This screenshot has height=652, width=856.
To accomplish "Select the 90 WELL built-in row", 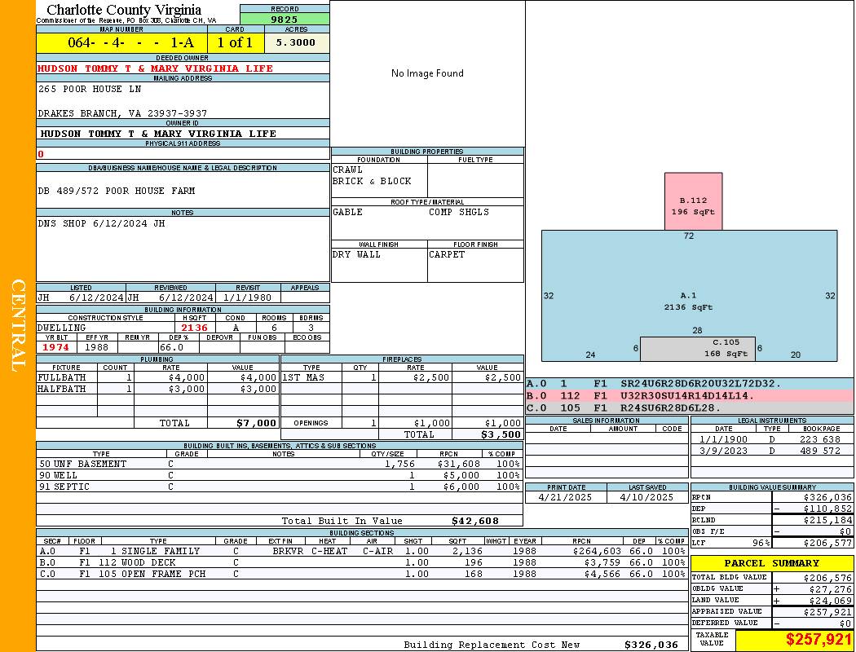I will tap(280, 475).
